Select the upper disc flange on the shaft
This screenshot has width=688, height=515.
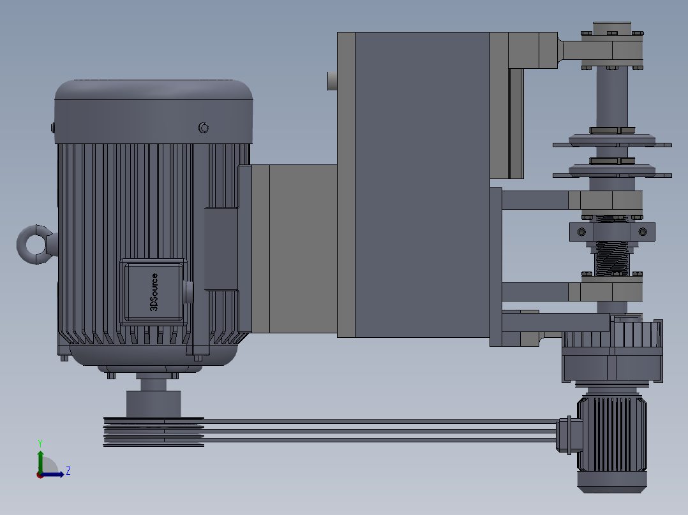pyautogui.click(x=612, y=141)
